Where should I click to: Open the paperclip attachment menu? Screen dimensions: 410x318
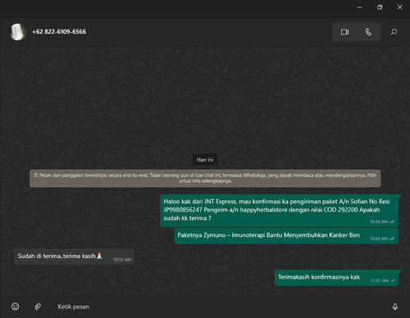(x=38, y=307)
